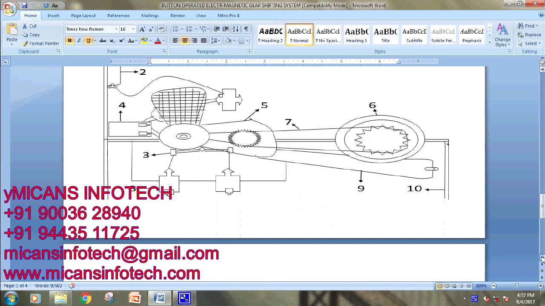Toggle italic formatting

click(79, 41)
